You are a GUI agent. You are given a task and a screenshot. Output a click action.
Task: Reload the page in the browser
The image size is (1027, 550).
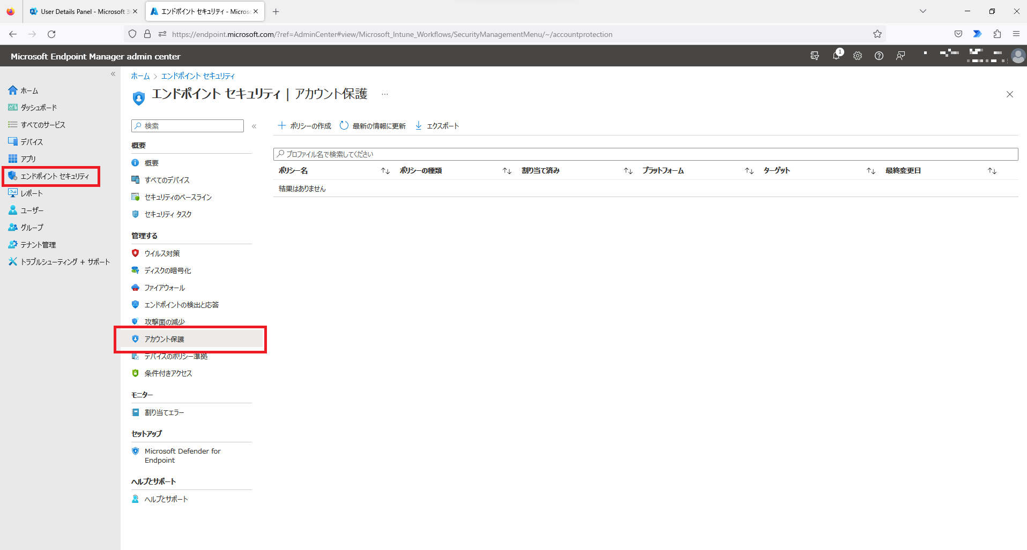click(x=51, y=34)
